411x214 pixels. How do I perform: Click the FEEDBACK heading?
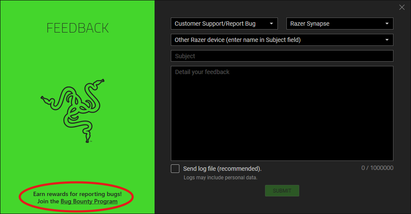77,28
